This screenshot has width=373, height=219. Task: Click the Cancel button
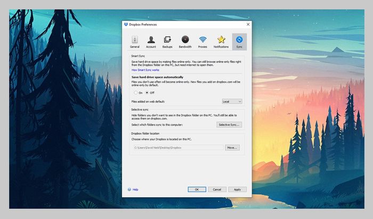[217, 189]
